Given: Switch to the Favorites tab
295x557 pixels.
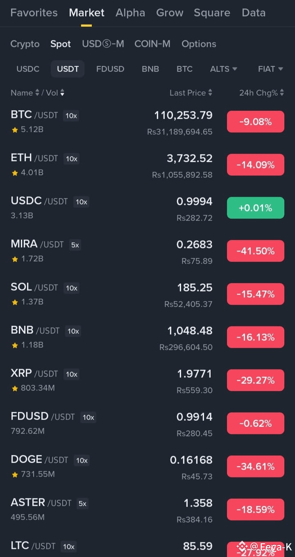Looking at the screenshot, I should (x=34, y=13).
